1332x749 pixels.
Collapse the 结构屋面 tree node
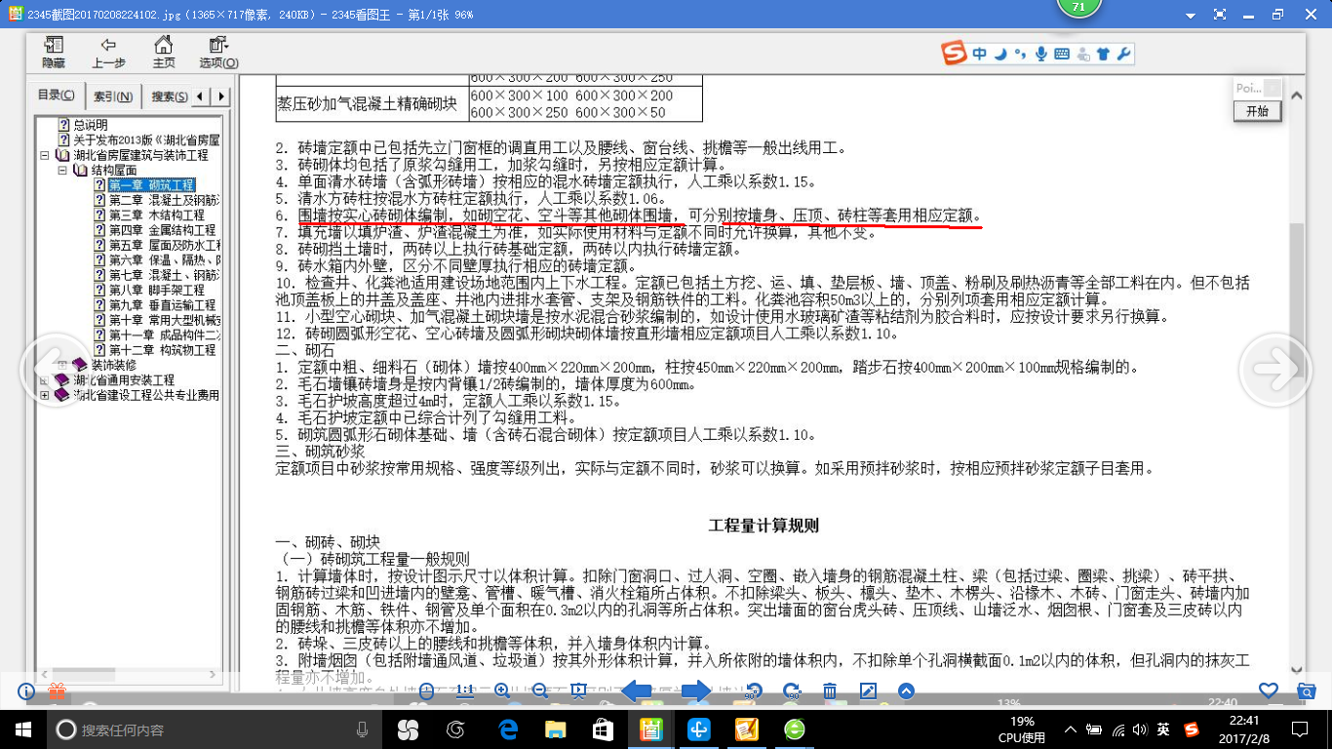(x=61, y=170)
